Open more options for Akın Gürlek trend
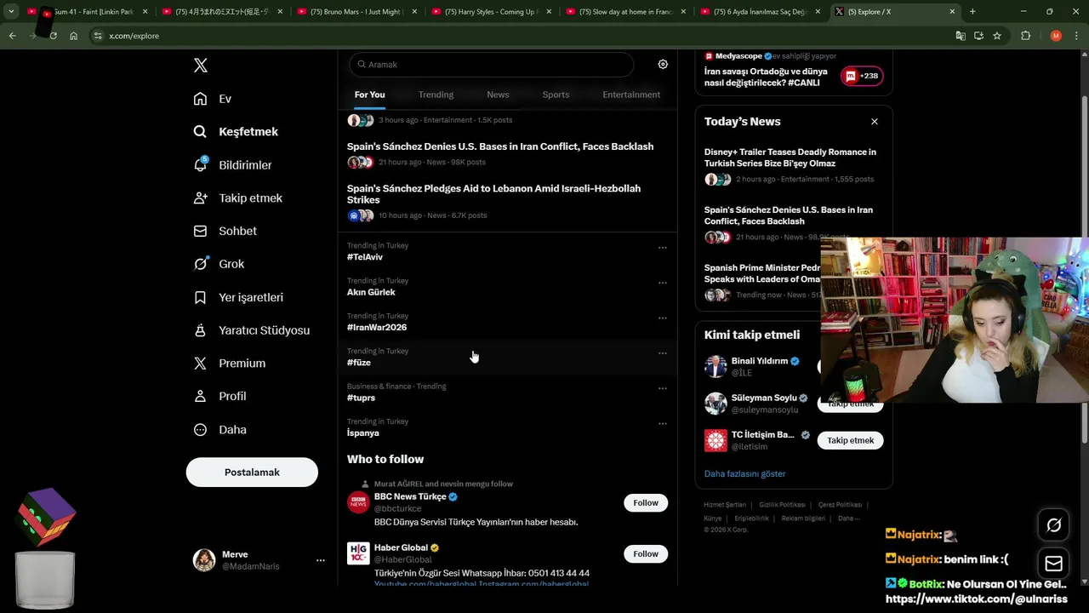1089x613 pixels. click(x=662, y=283)
